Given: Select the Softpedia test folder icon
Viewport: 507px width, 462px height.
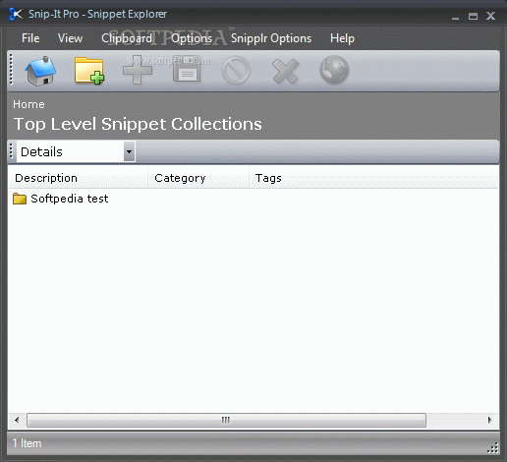Looking at the screenshot, I should point(20,199).
